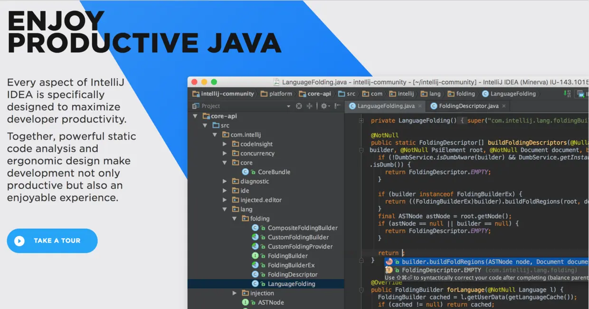589x309 pixels.
Task: Click the Scroll to Source target icon
Action: click(299, 106)
